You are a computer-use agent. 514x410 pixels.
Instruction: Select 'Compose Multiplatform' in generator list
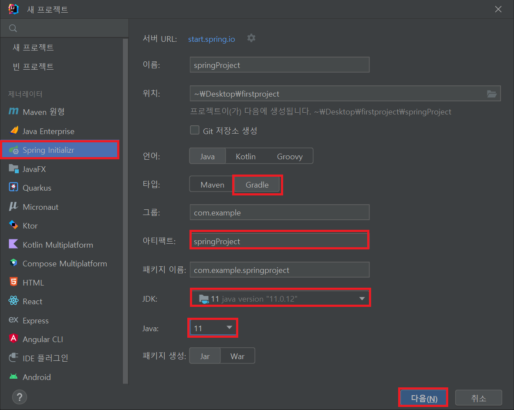click(x=61, y=263)
